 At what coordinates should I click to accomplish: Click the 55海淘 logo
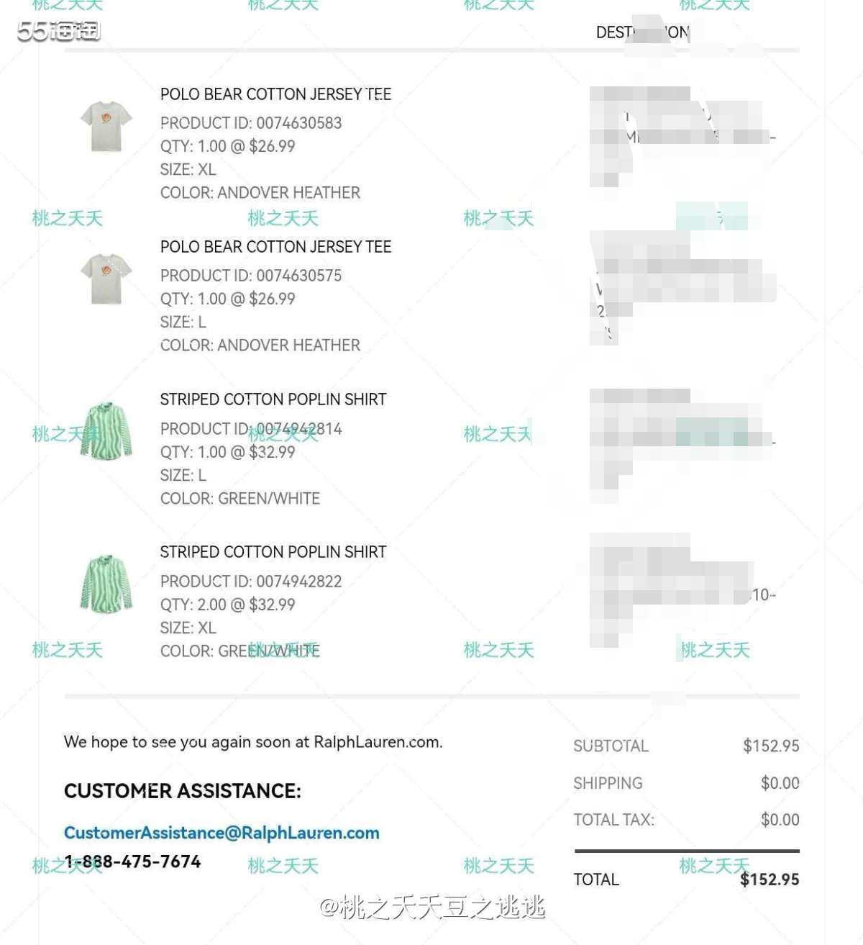coord(58,31)
